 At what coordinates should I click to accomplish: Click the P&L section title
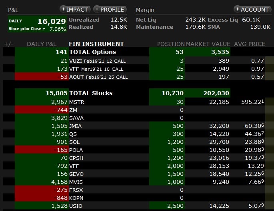13,10
